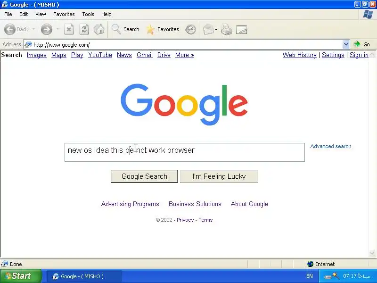
Task: Open the History clock icon
Action: click(x=190, y=30)
